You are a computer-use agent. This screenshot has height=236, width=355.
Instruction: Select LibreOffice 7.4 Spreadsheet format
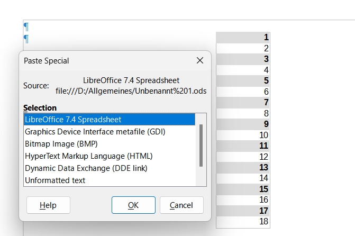(110, 120)
